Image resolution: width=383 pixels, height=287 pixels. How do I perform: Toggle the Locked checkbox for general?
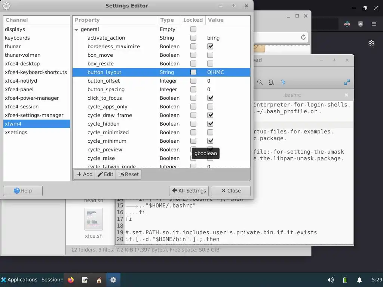[193, 29]
